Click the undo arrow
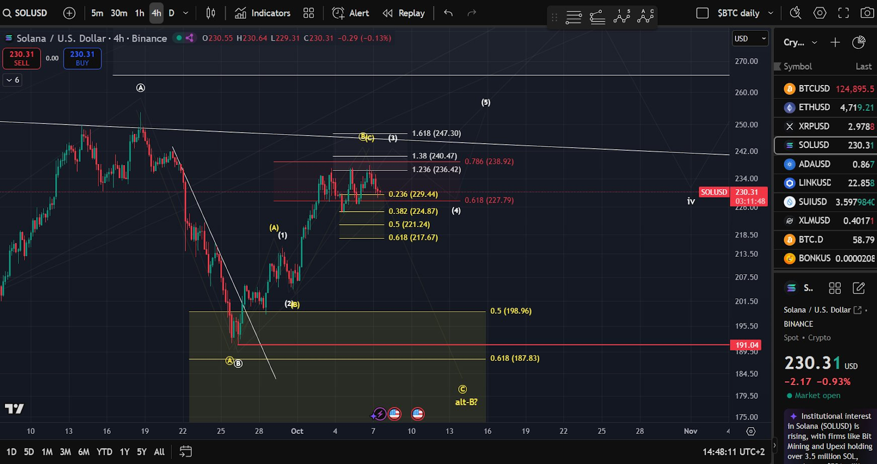The width and height of the screenshot is (877, 464). [x=448, y=13]
